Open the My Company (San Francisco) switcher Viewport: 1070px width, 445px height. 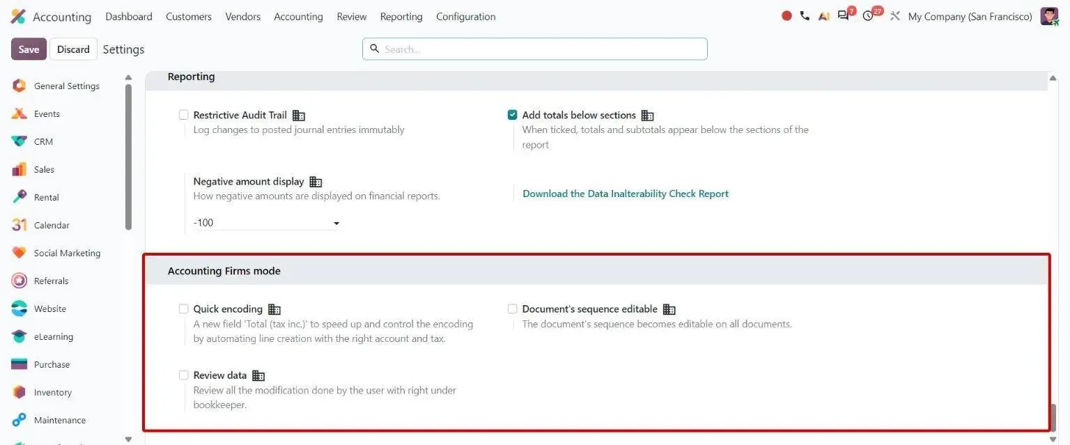(x=970, y=16)
